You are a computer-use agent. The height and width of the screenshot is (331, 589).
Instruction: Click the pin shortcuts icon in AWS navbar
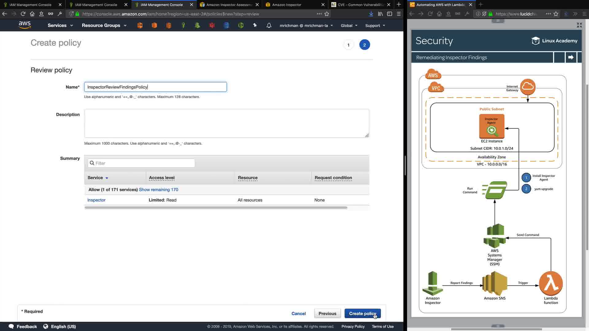click(x=255, y=25)
